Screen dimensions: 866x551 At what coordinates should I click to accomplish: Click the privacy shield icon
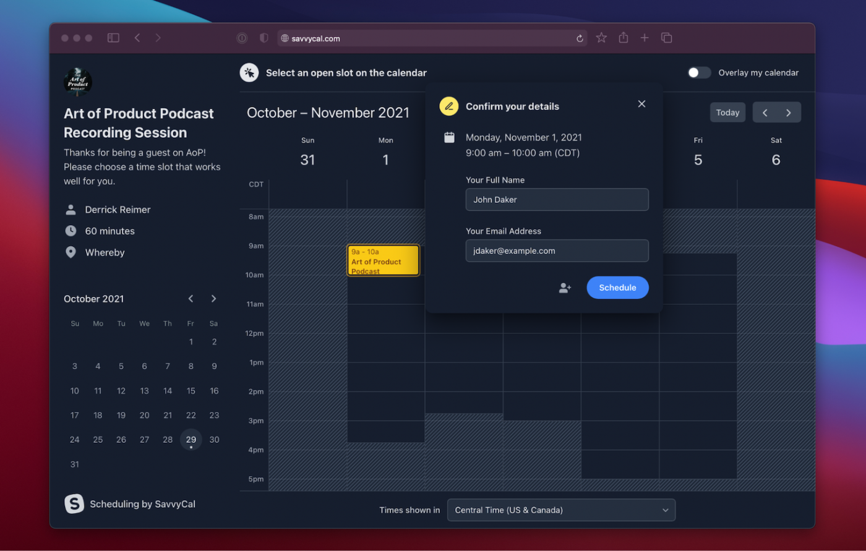click(264, 38)
